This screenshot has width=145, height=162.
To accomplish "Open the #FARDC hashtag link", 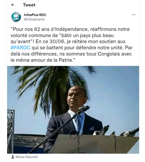I will pos(20,48).
